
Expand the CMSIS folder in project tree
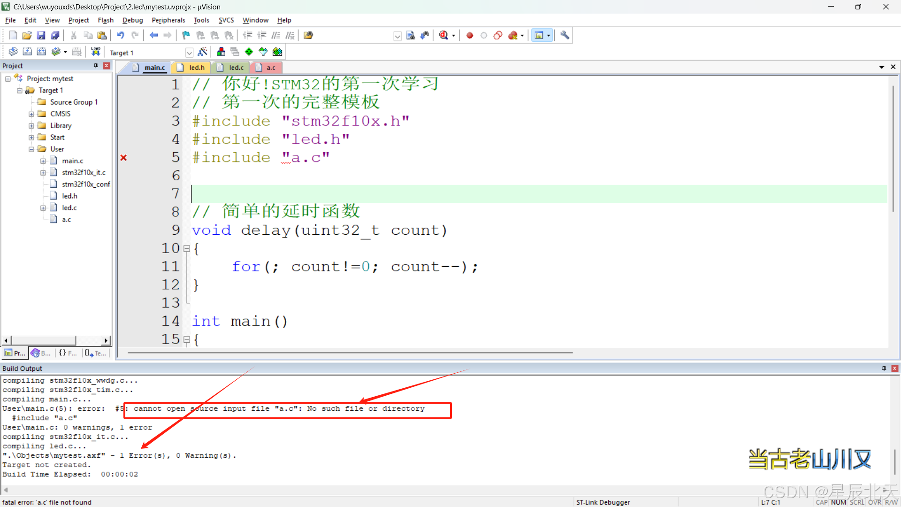[x=31, y=114]
